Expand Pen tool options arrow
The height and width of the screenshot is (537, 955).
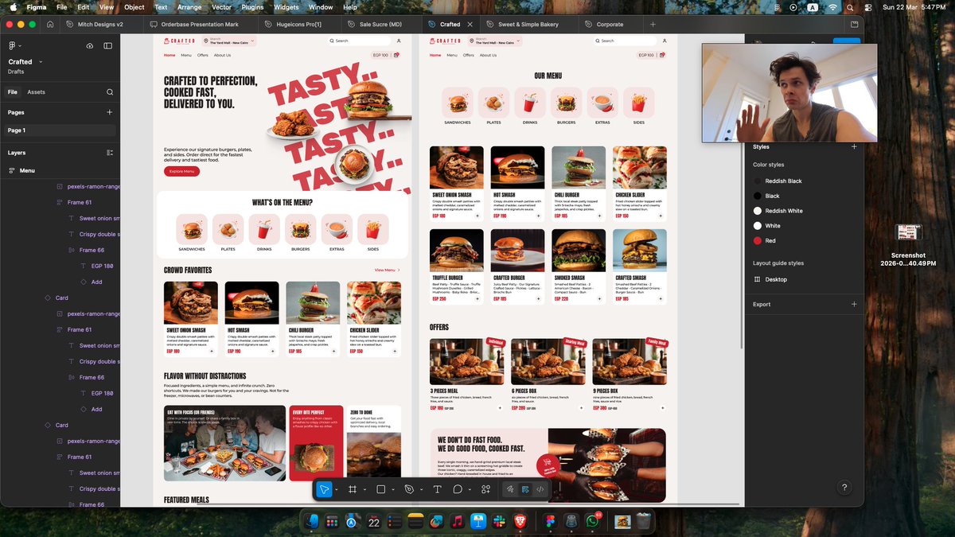point(420,490)
